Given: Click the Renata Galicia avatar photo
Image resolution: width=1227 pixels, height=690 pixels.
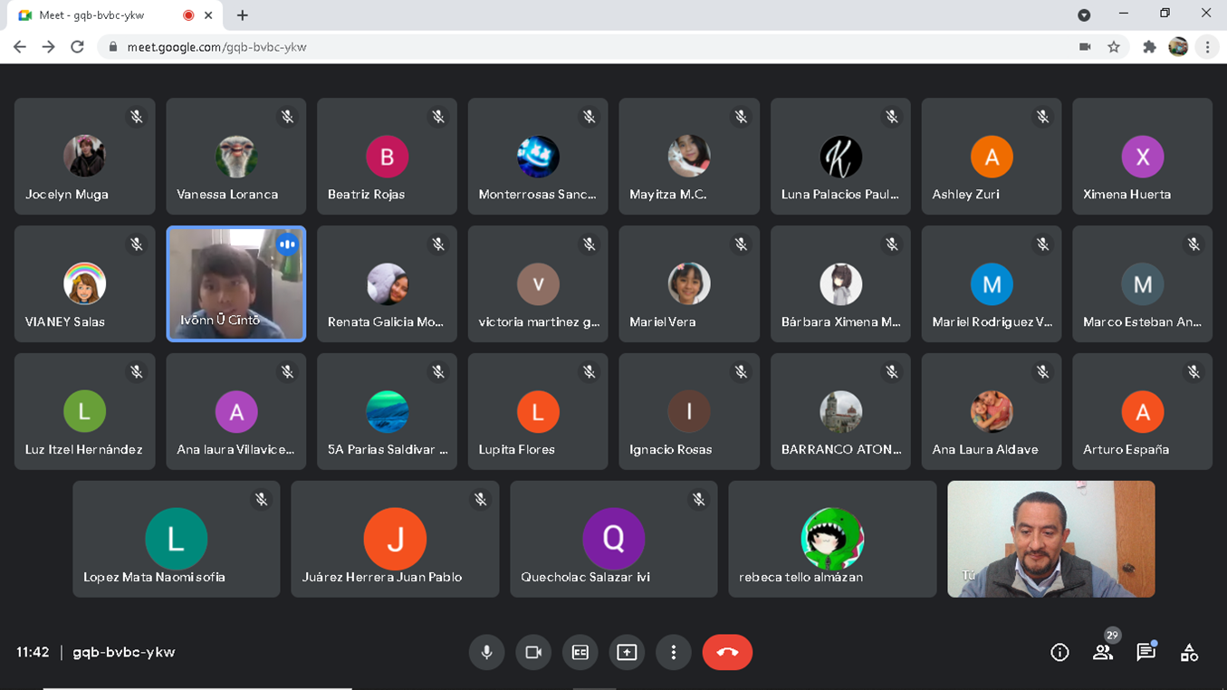Looking at the screenshot, I should (x=387, y=284).
